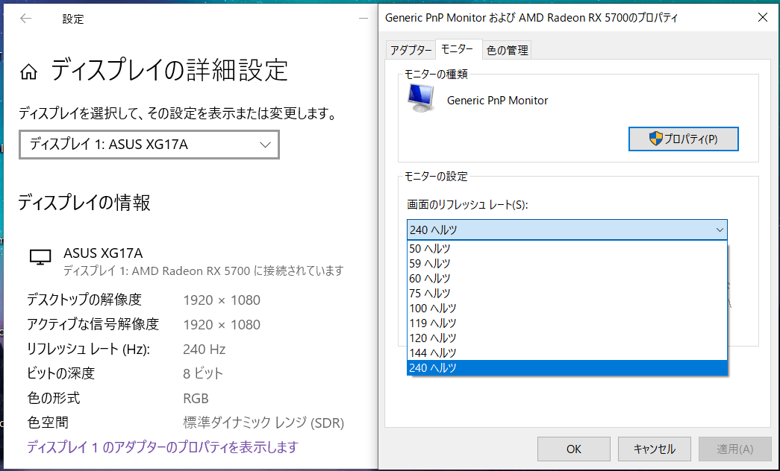
Task: Click the 標準ダイナミック レンジ (SDR) value
Action: pyautogui.click(x=263, y=423)
